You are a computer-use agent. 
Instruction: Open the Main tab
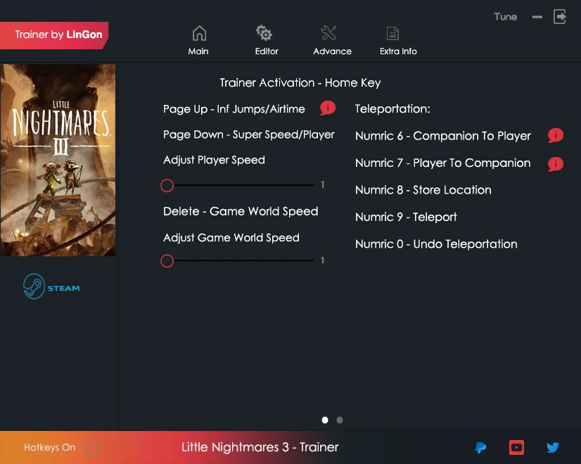coord(198,40)
